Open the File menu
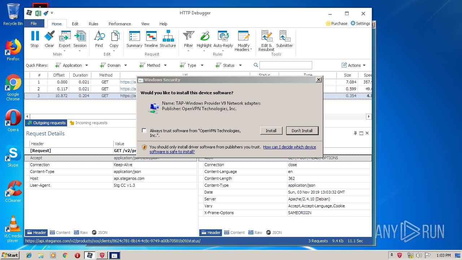462x260 pixels. 34,23
